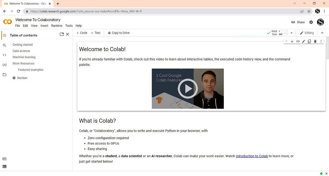The image size is (329, 176).
Task: Click the connected status checkmark
Action: click(268, 33)
